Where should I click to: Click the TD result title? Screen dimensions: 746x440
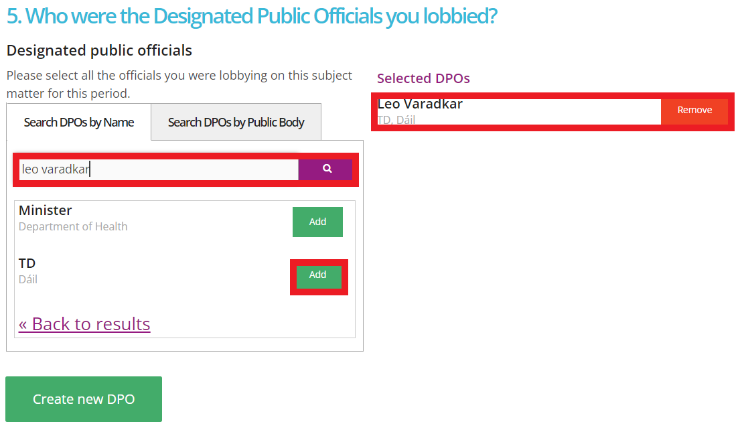click(x=27, y=263)
